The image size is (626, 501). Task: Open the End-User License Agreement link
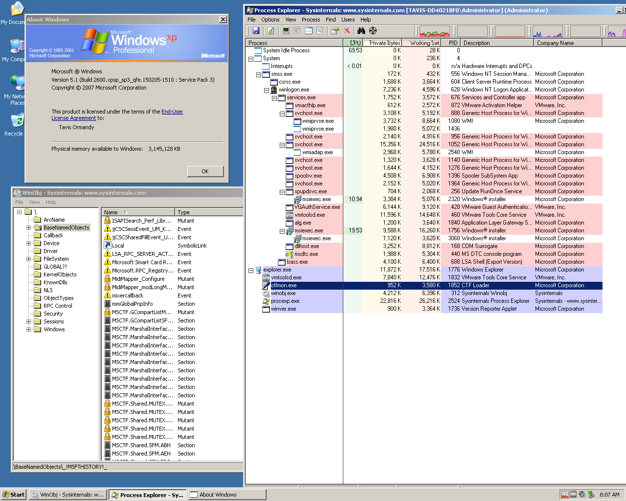coord(172,112)
